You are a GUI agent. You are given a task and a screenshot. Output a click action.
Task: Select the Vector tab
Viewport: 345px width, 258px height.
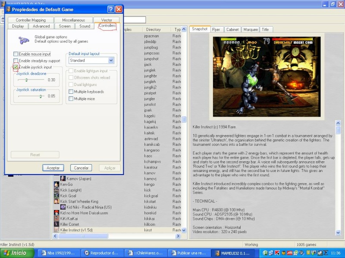(x=107, y=20)
